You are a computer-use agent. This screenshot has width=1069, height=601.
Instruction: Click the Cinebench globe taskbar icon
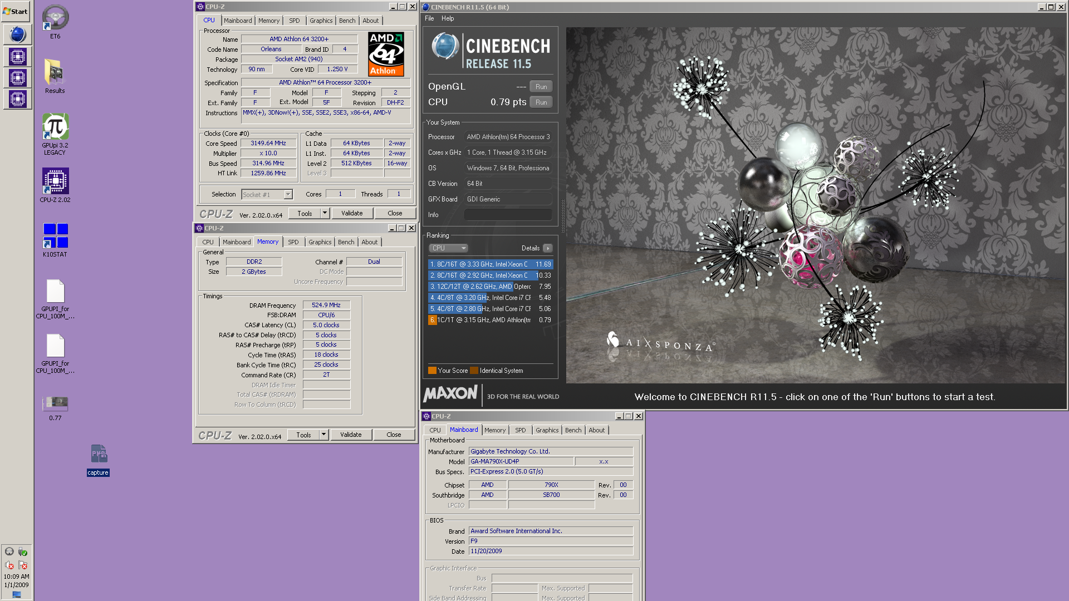(x=17, y=35)
